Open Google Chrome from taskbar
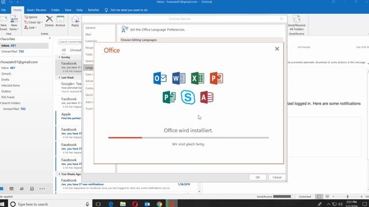This screenshot has width=369, height=207. click(x=159, y=204)
